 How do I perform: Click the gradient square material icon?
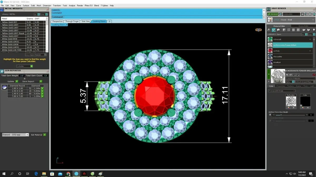pyautogui.click(x=284, y=30)
